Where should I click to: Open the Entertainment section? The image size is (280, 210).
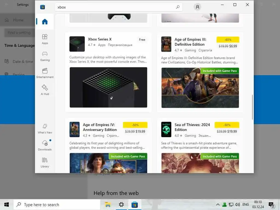45,73
